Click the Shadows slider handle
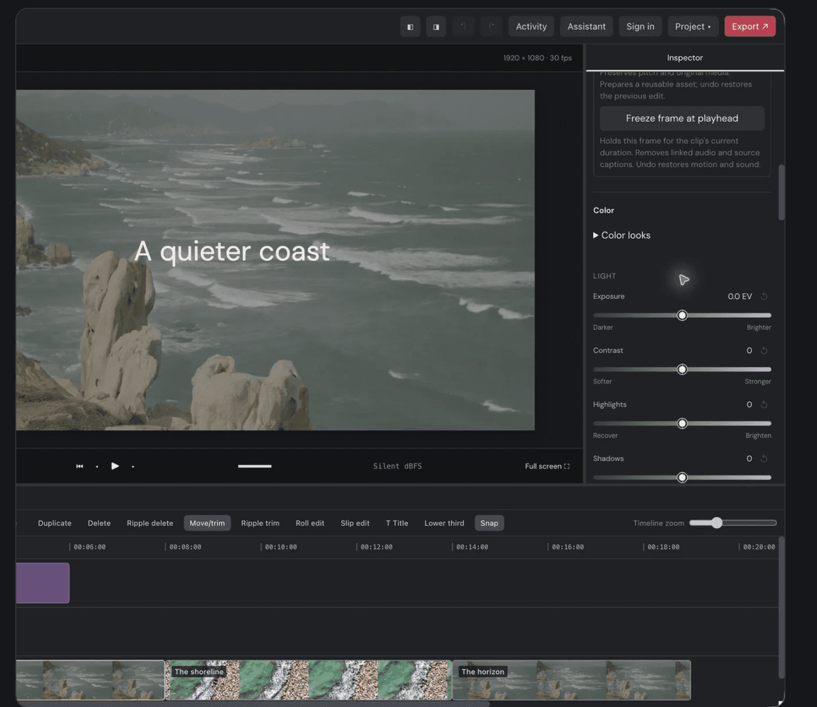Viewport: 817px width, 707px height. [682, 477]
